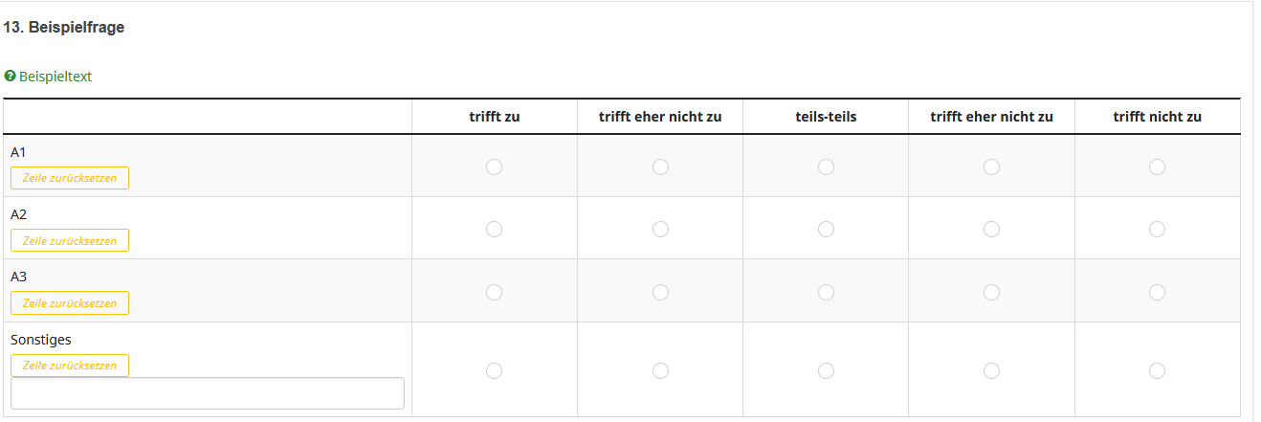Reset row A1 with 'Zeile zurücksetzen'
1261x422 pixels.
pyautogui.click(x=70, y=178)
